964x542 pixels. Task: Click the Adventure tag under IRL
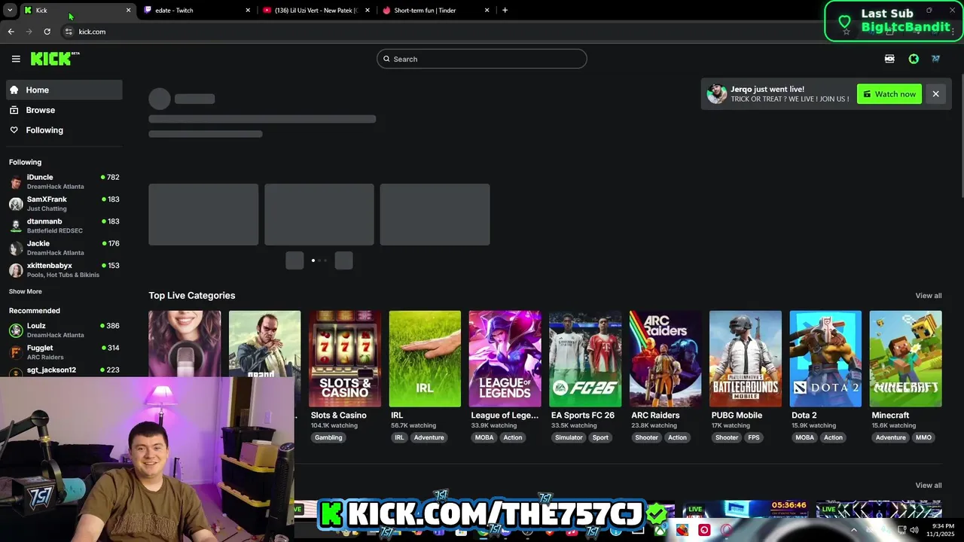tap(429, 437)
